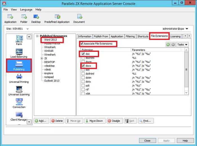197x146 pixels.
Task: Click the Find... button
Action: (146, 121)
